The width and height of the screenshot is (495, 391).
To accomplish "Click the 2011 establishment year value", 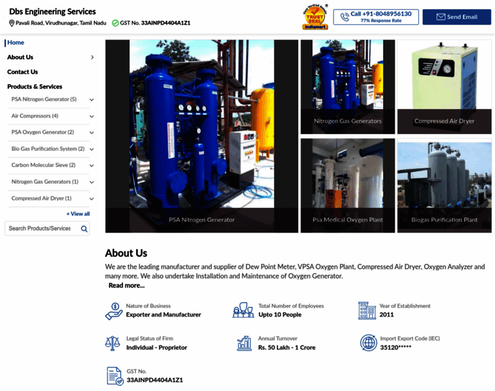I will coord(386,315).
